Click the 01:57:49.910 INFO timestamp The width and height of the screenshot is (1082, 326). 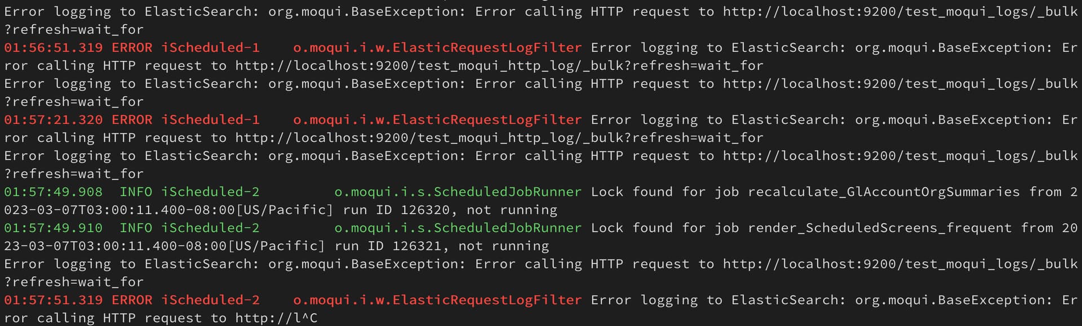point(78,228)
